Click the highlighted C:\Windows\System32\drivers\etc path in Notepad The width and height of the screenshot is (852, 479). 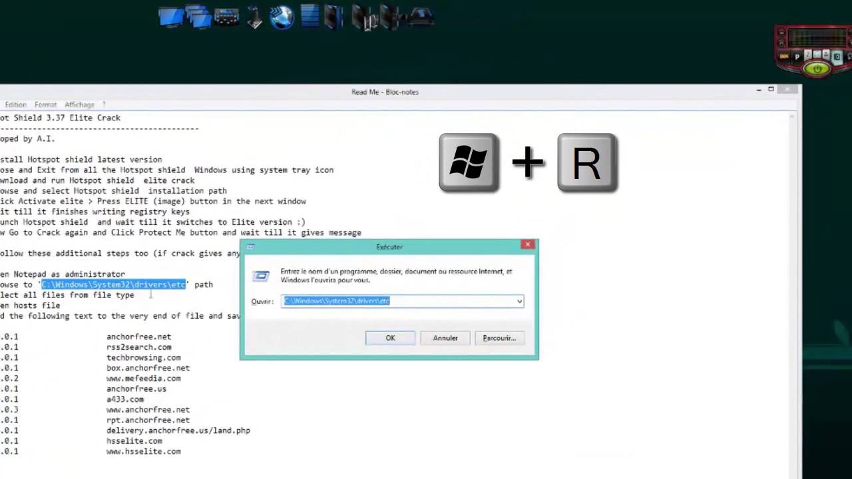coord(114,285)
